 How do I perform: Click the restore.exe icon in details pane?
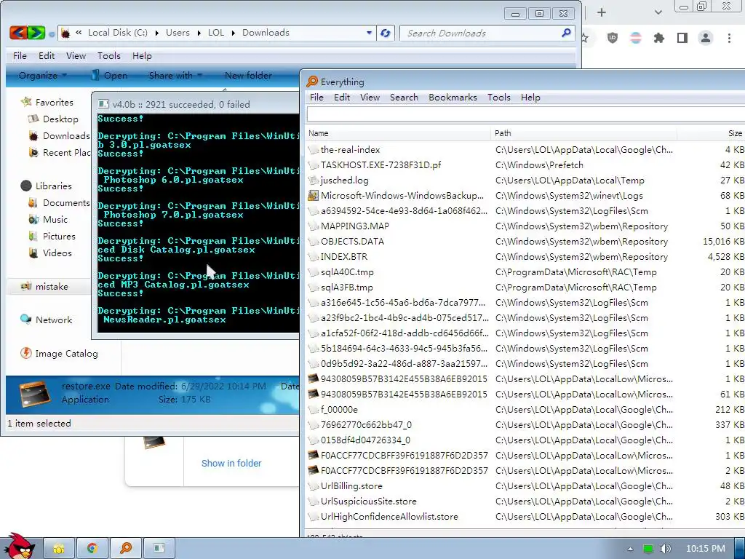click(x=34, y=395)
